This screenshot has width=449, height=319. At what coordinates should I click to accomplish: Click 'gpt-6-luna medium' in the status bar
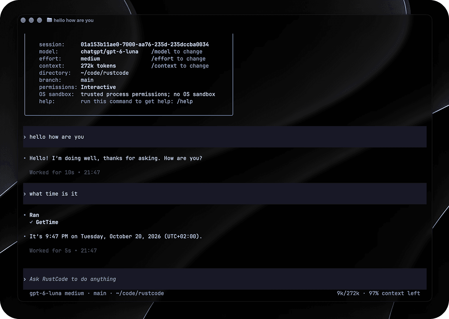pos(57,293)
